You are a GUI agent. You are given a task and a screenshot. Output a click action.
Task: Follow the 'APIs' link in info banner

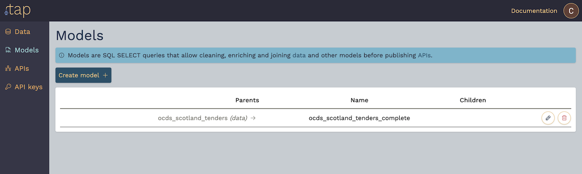[424, 55]
